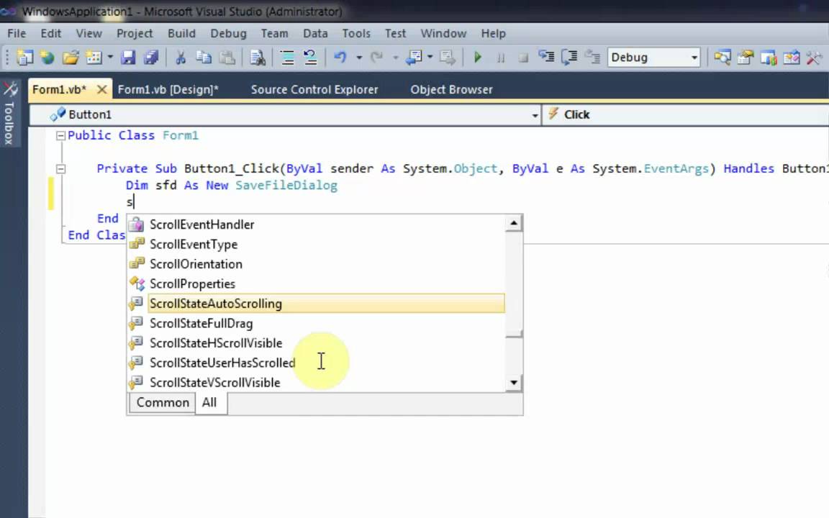Click the Copy icon in toolbar
The width and height of the screenshot is (829, 518).
pyautogui.click(x=204, y=57)
